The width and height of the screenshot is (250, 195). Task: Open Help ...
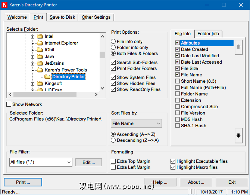pyautogui.click(x=160, y=182)
